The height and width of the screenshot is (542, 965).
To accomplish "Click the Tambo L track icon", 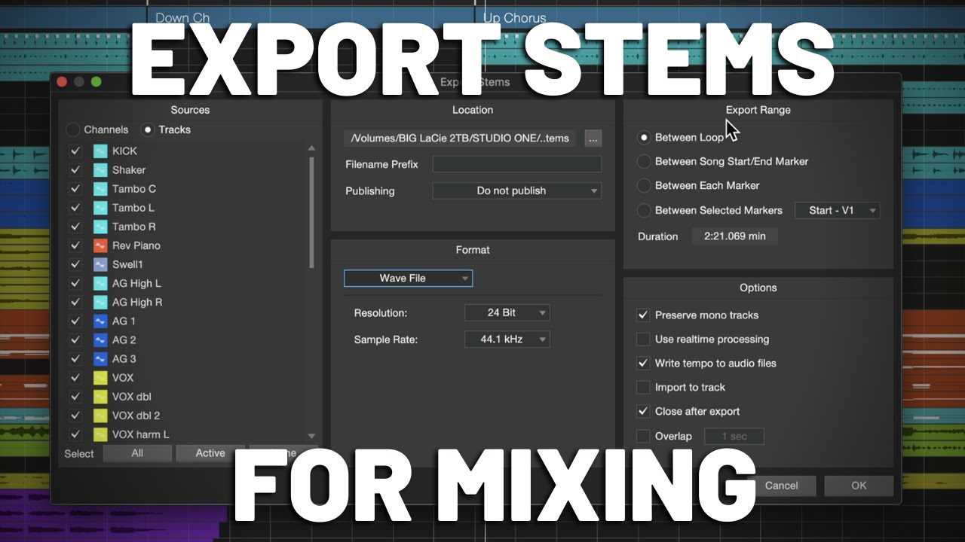I will (100, 208).
